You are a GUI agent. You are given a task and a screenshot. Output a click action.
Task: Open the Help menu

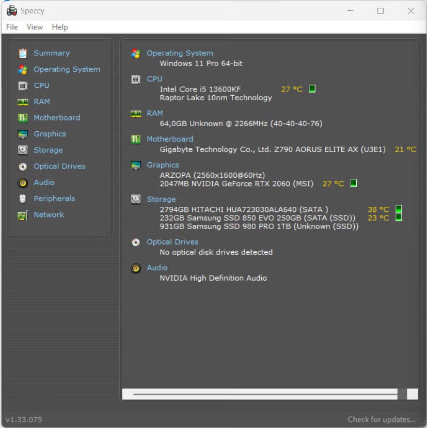point(60,27)
